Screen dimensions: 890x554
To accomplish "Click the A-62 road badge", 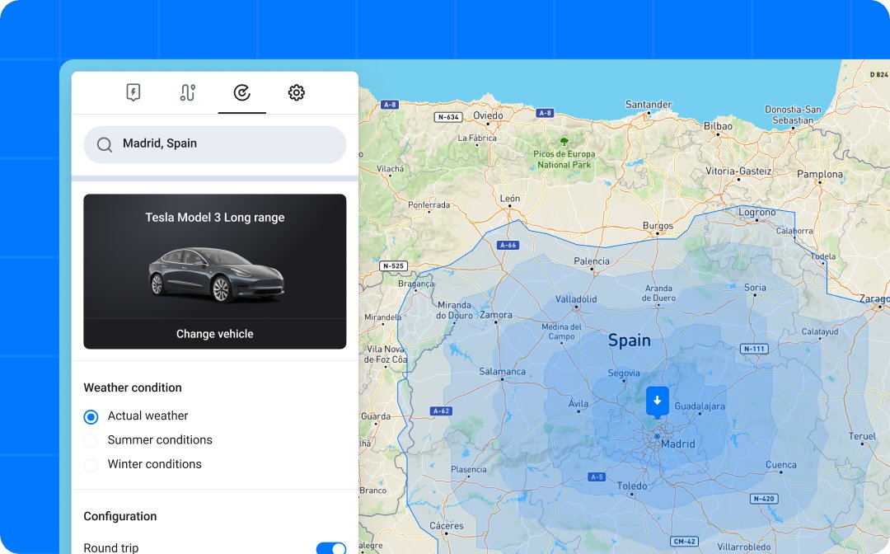I will [x=441, y=411].
